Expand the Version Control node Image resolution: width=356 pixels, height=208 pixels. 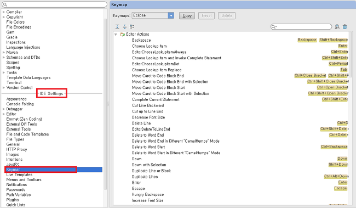4,88
